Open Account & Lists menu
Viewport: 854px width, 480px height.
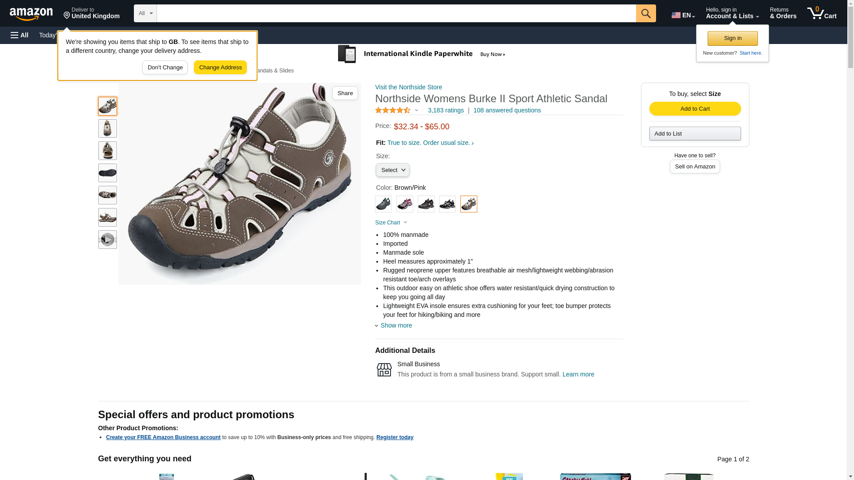coord(732,13)
